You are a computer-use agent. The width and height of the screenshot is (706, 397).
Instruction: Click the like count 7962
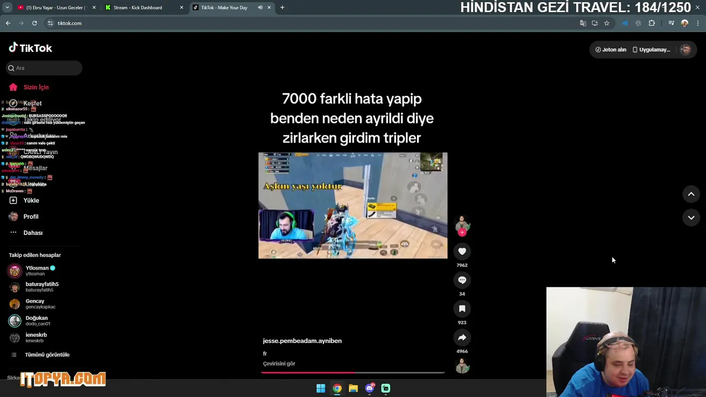462,265
